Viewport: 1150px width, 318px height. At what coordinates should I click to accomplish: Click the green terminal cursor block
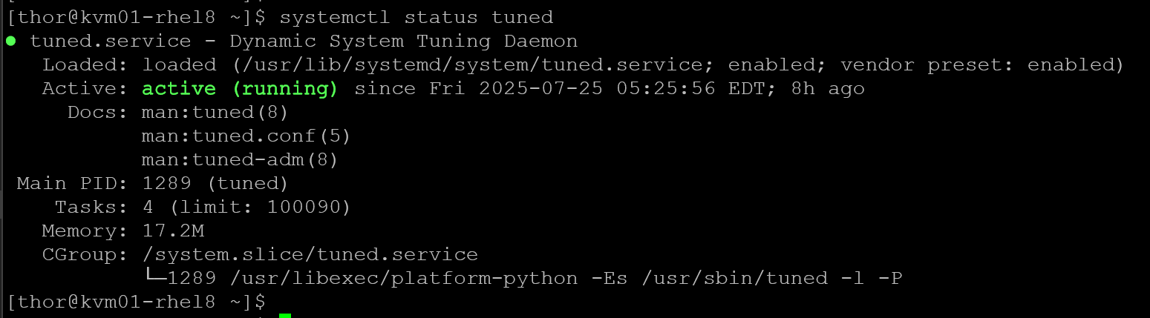tap(285, 315)
